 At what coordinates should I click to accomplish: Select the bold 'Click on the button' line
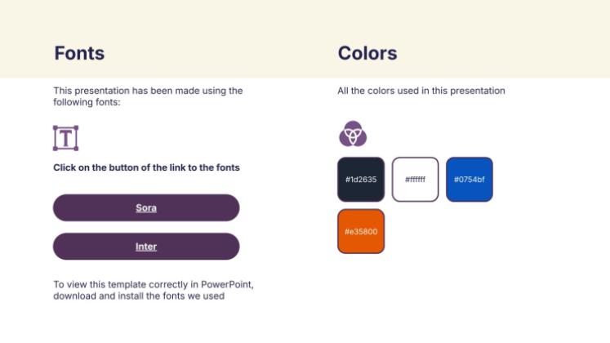pyautogui.click(x=146, y=167)
